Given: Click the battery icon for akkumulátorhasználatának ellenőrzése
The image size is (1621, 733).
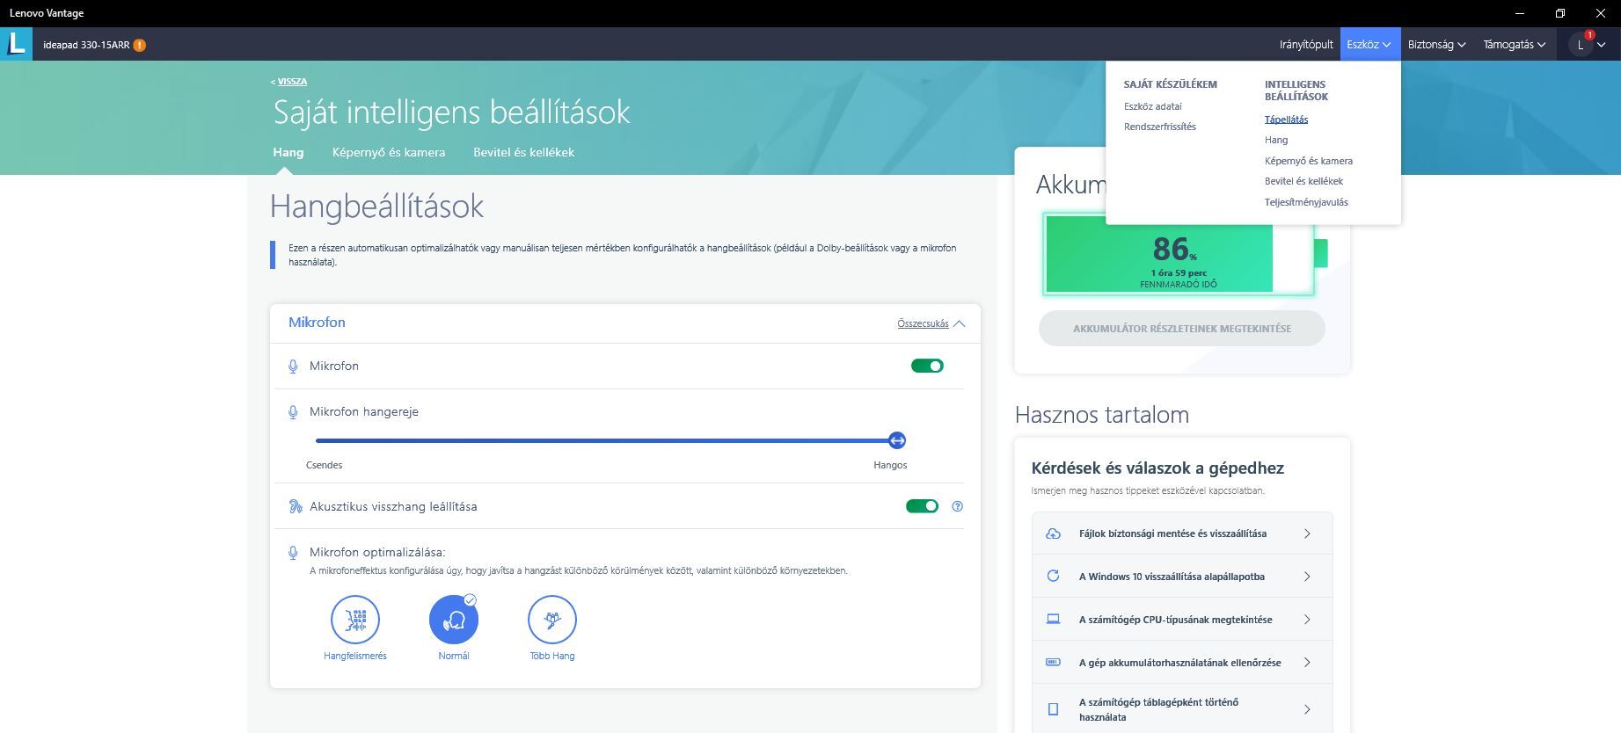Looking at the screenshot, I should point(1053,663).
